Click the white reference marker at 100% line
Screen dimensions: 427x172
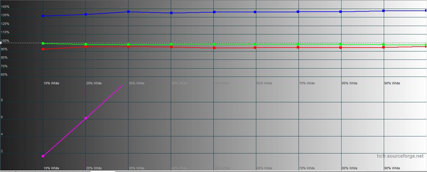1,43
